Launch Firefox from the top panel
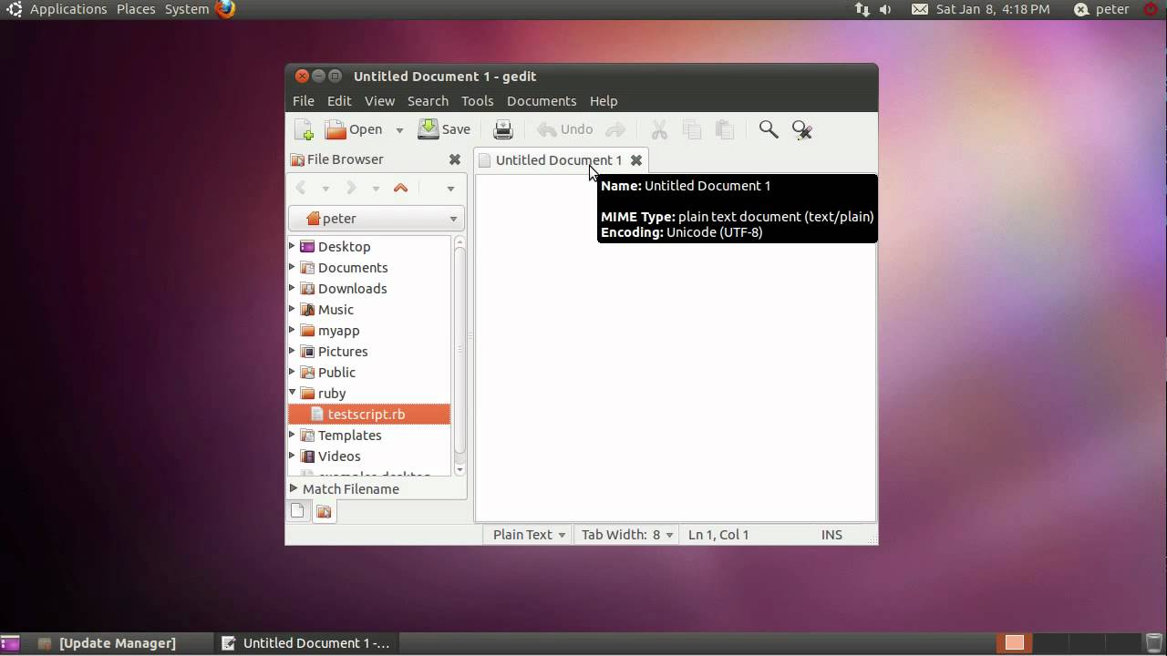Screen dimensions: 1167x656 (x=225, y=9)
